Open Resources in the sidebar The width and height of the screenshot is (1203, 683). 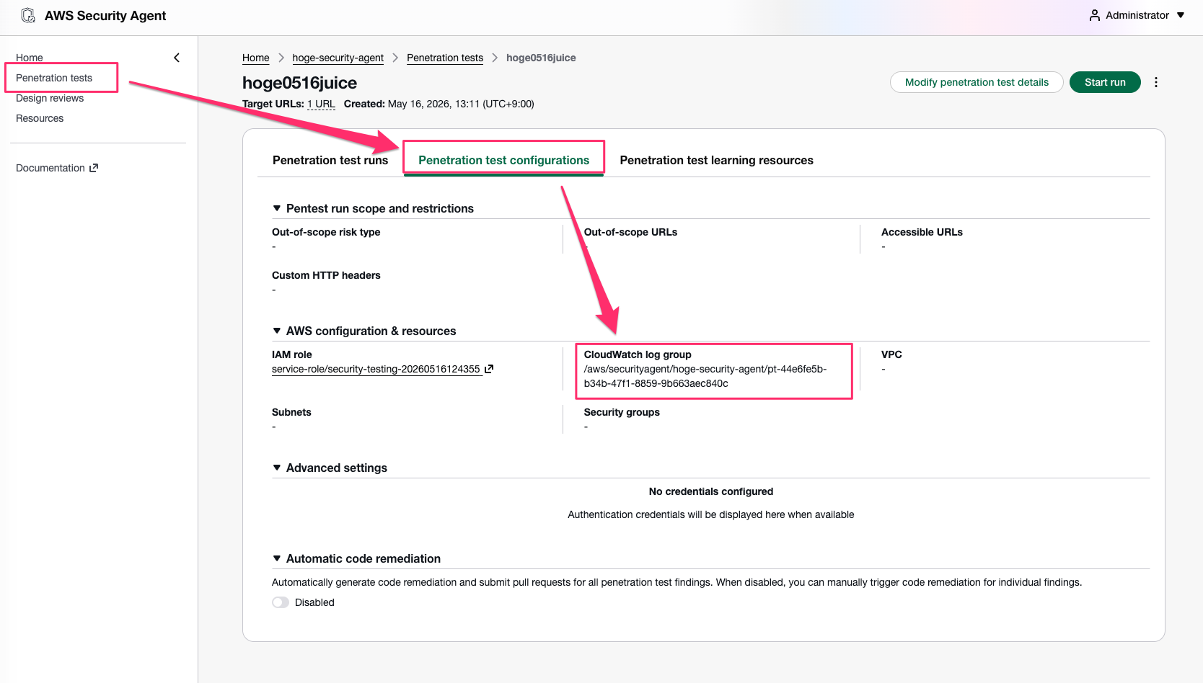tap(40, 118)
